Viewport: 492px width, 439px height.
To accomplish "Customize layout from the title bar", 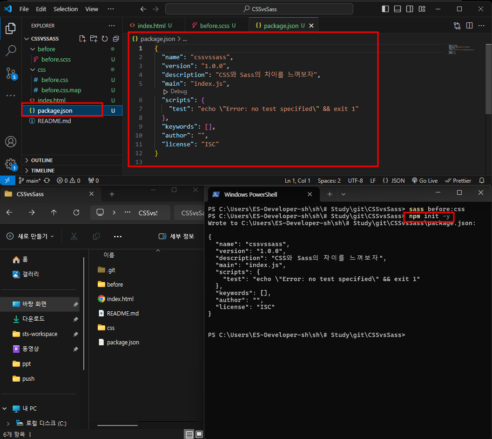I will coord(422,9).
